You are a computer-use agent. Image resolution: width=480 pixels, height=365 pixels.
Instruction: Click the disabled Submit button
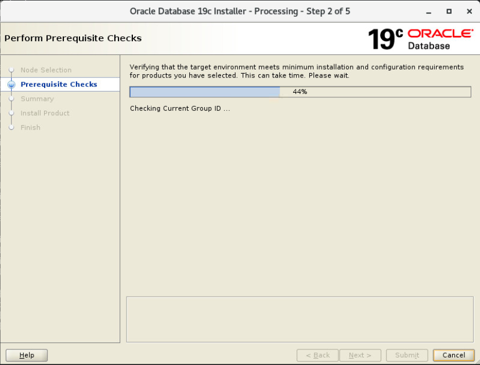click(x=407, y=355)
